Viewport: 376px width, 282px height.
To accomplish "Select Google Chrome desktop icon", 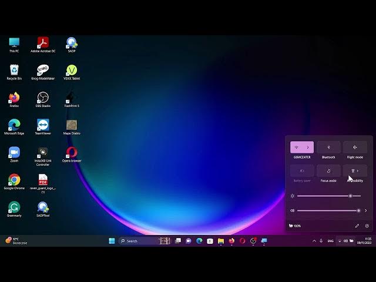I will pyautogui.click(x=14, y=182).
